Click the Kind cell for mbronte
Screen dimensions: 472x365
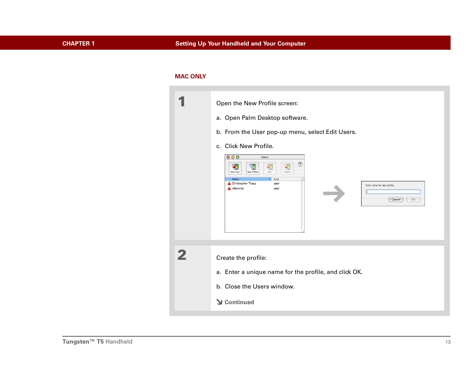tap(277, 189)
